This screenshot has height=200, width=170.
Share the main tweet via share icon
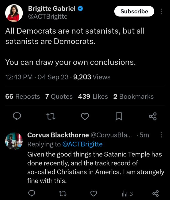point(153,116)
